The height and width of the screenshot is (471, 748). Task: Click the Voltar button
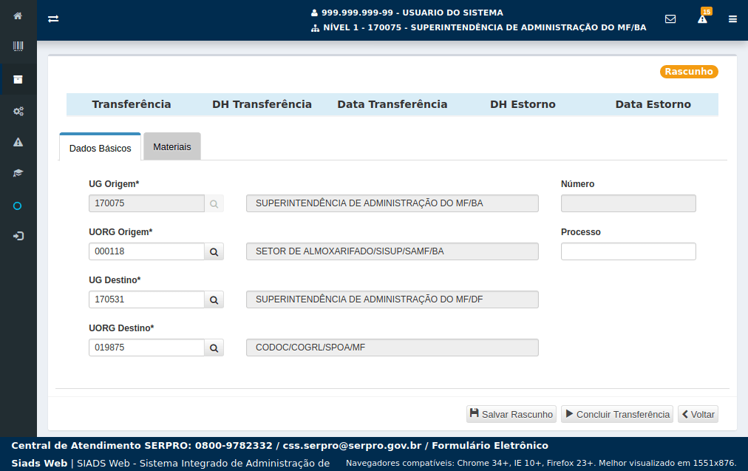698,414
